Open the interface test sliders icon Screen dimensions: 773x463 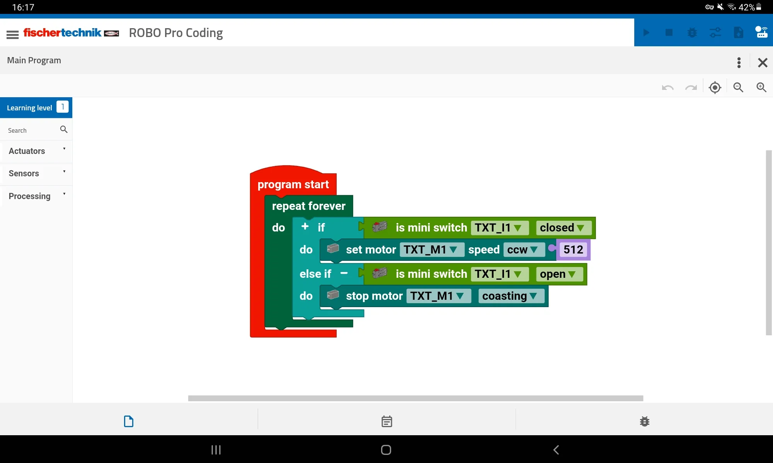point(715,32)
